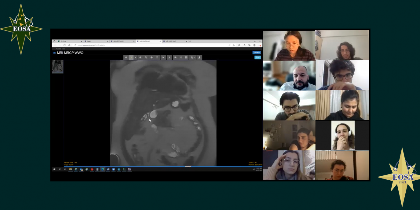420x210 pixels.
Task: Select the MRI series thumbnail
Action: click(57, 67)
